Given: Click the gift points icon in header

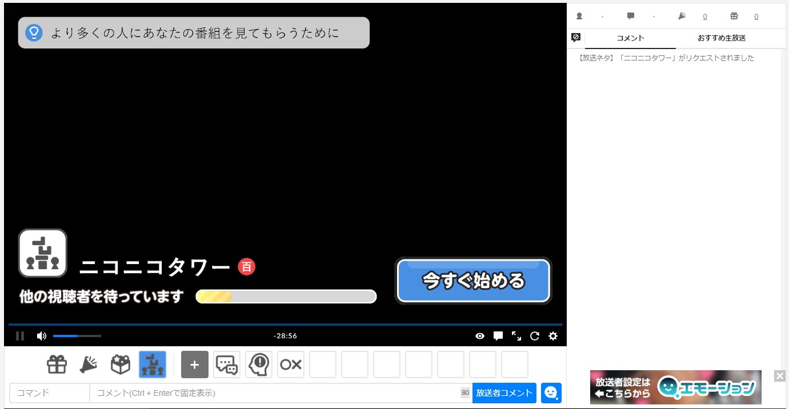Looking at the screenshot, I should pyautogui.click(x=734, y=17).
